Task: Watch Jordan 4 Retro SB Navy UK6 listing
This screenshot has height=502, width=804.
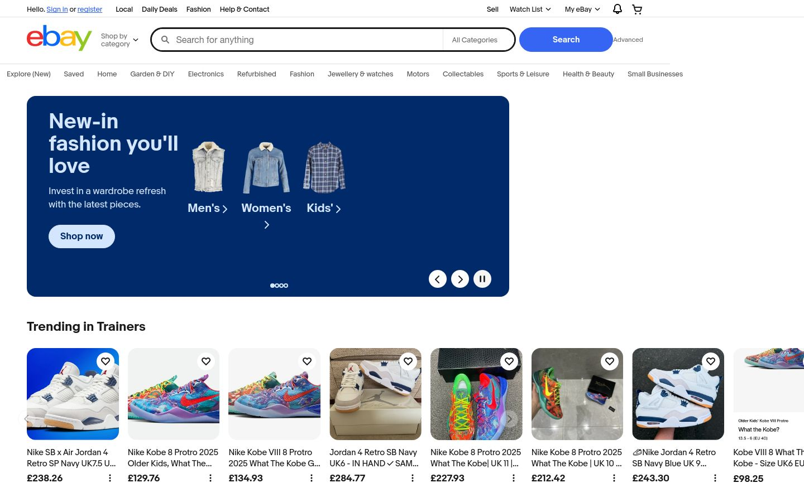Action: (x=408, y=361)
